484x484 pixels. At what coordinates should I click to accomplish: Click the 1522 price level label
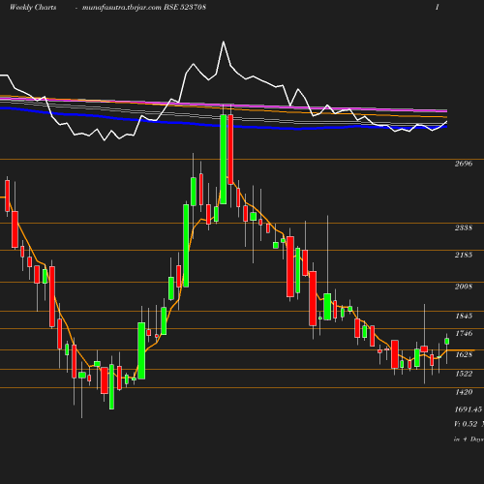464,374
